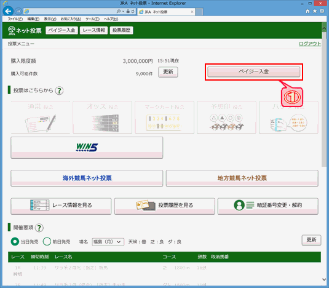Click ペイジー入金 in the green header

coord(61,30)
